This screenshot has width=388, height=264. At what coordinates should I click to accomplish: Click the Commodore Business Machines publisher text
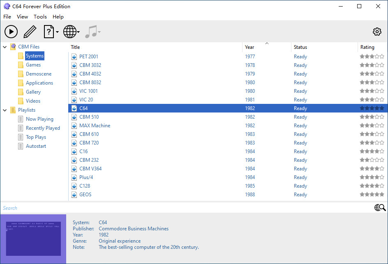click(134, 229)
